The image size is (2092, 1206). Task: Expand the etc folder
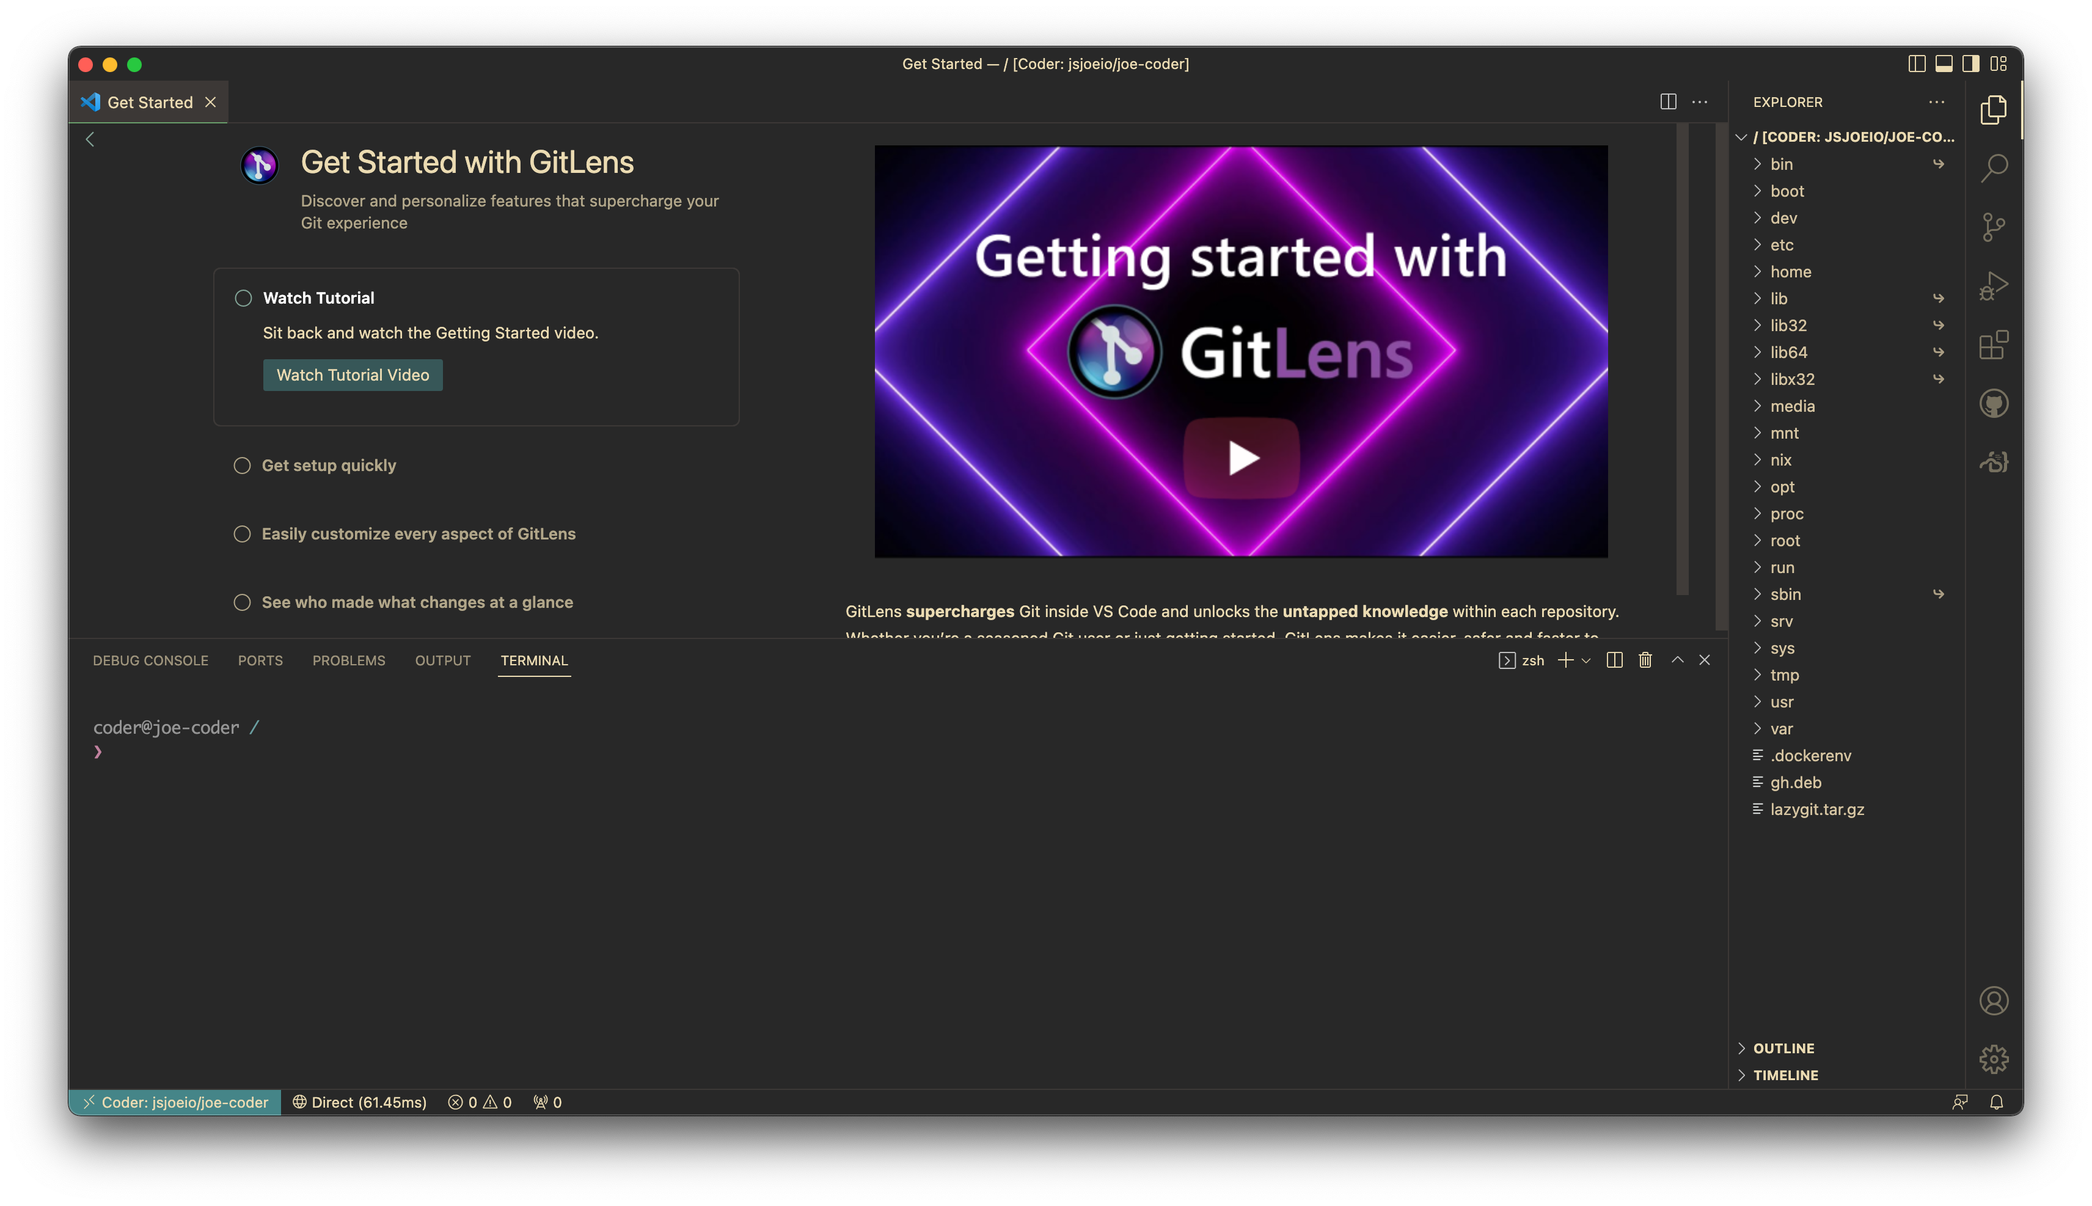point(1848,244)
